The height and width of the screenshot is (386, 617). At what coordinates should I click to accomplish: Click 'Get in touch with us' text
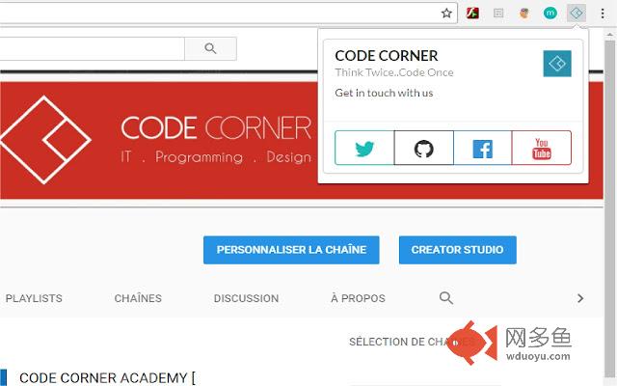(x=384, y=93)
